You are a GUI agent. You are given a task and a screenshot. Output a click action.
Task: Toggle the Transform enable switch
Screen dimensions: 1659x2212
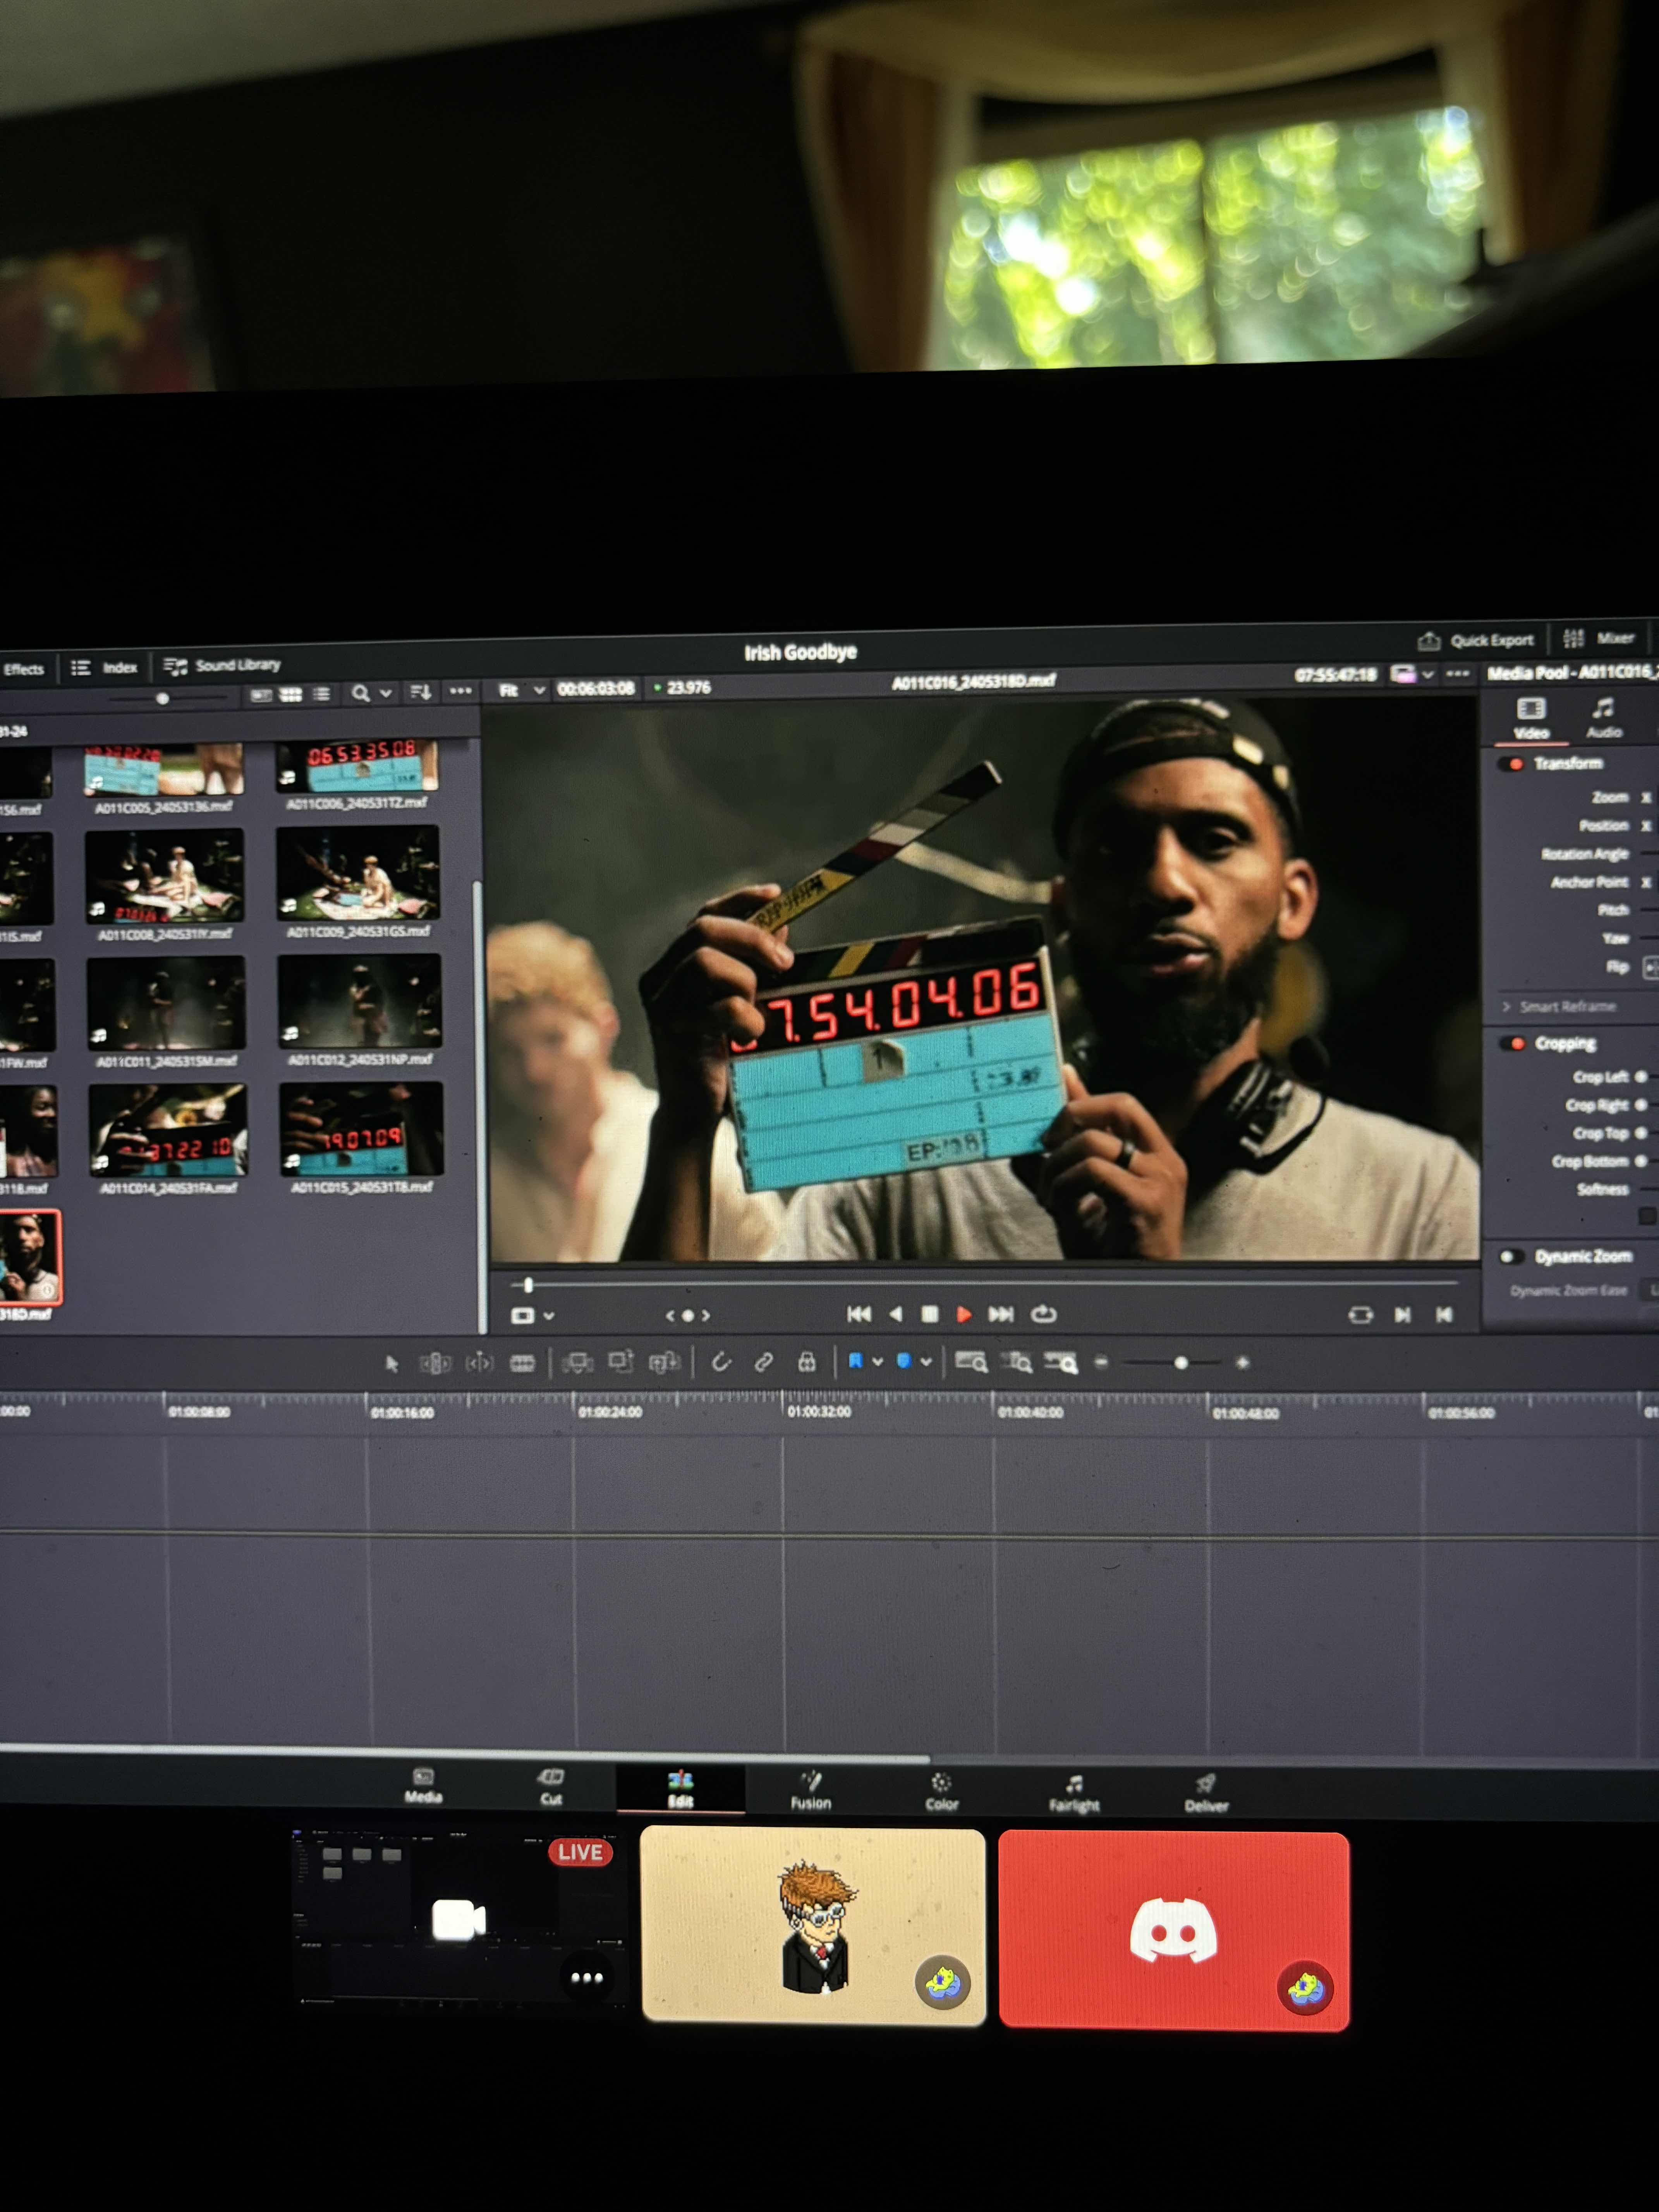(x=1512, y=764)
